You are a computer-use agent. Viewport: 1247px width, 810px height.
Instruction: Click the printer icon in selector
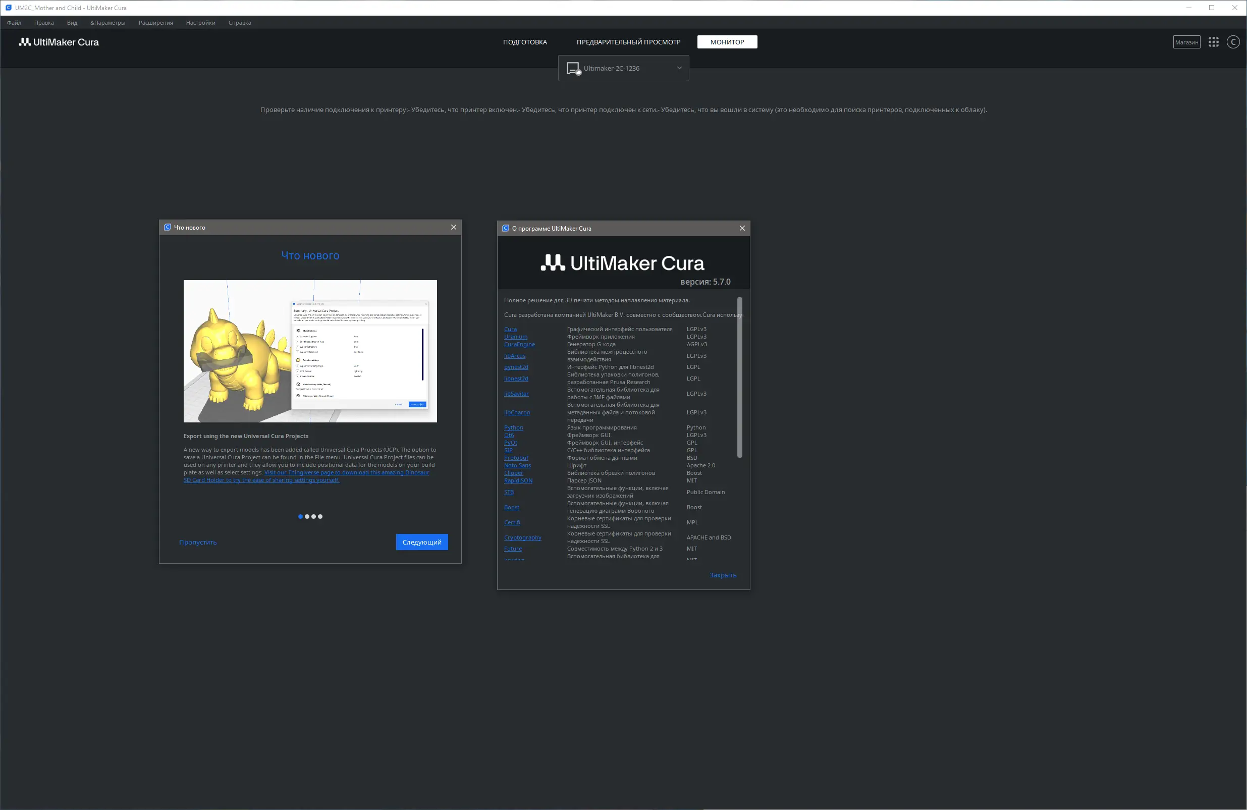tap(573, 69)
